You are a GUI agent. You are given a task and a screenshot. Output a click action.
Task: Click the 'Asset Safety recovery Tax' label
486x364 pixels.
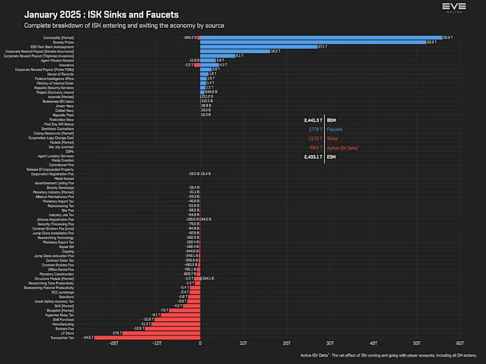[x=54, y=302]
